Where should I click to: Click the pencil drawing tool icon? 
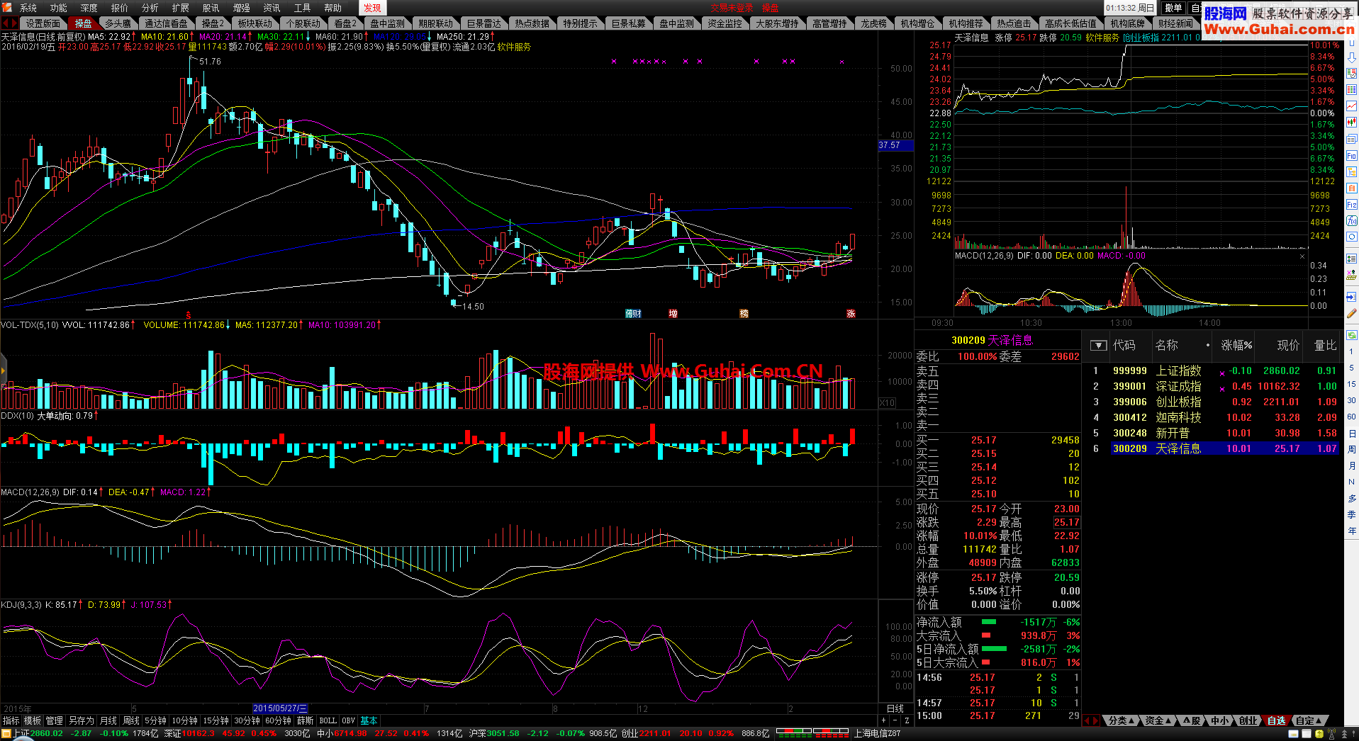[x=1351, y=312]
